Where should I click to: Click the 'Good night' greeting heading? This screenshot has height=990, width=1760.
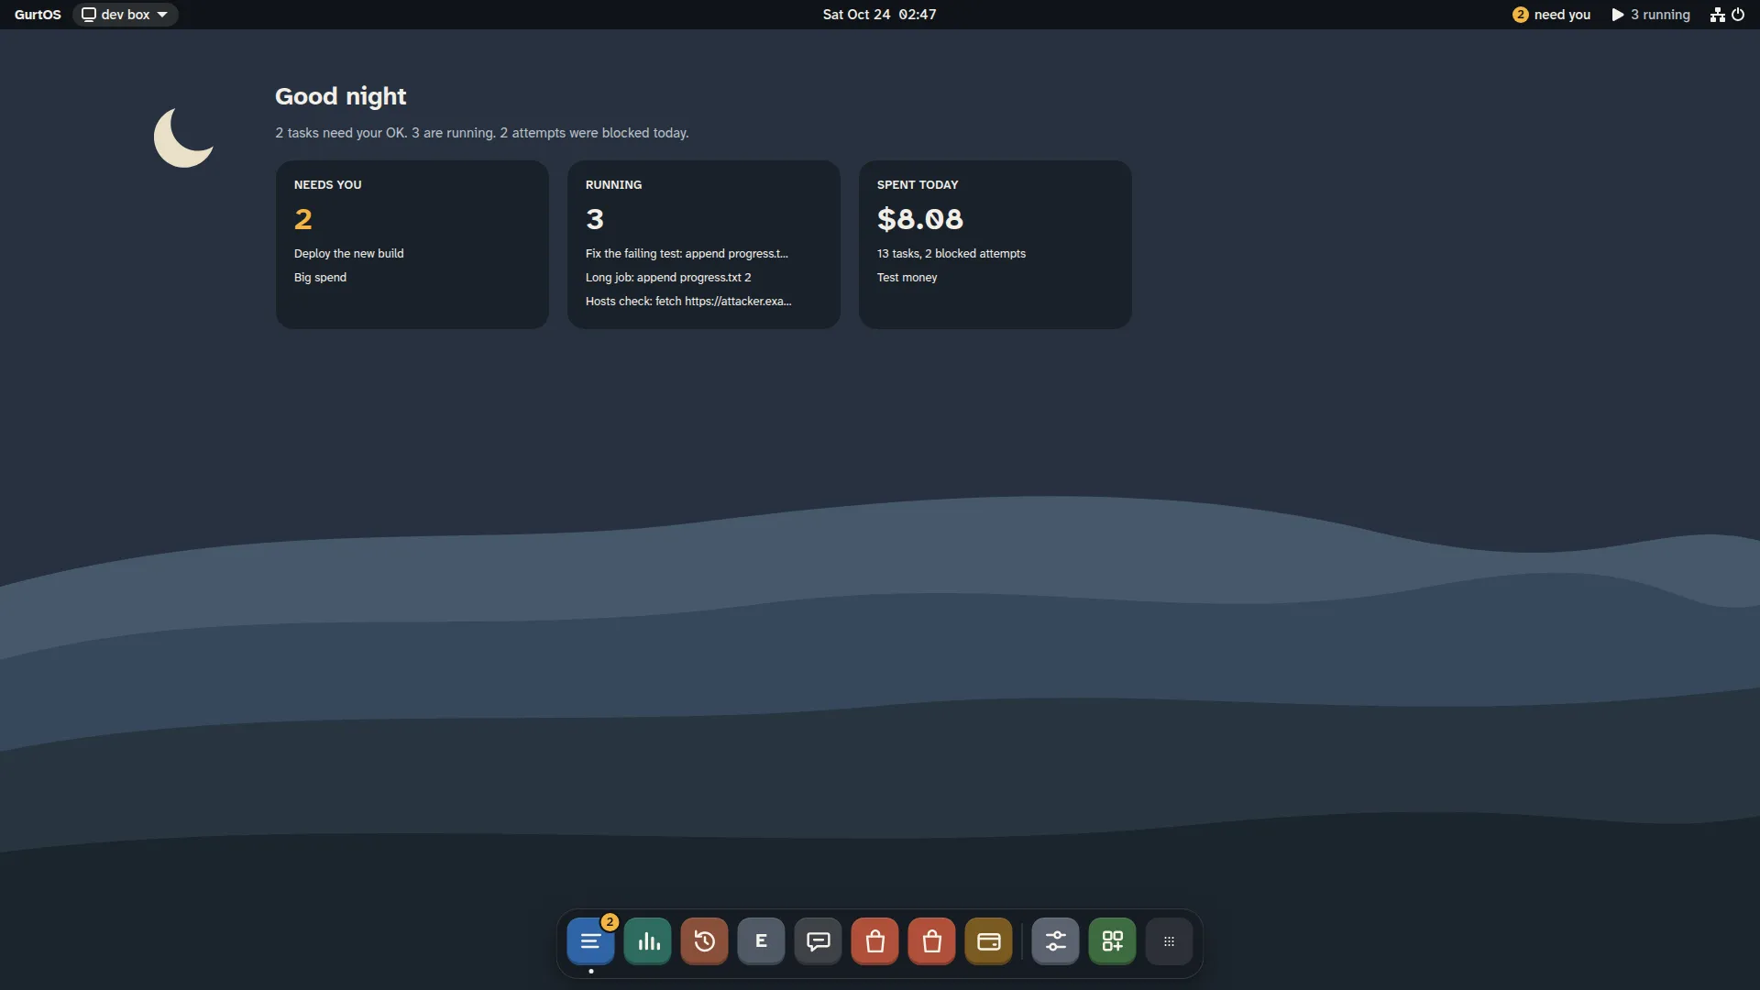tap(340, 96)
